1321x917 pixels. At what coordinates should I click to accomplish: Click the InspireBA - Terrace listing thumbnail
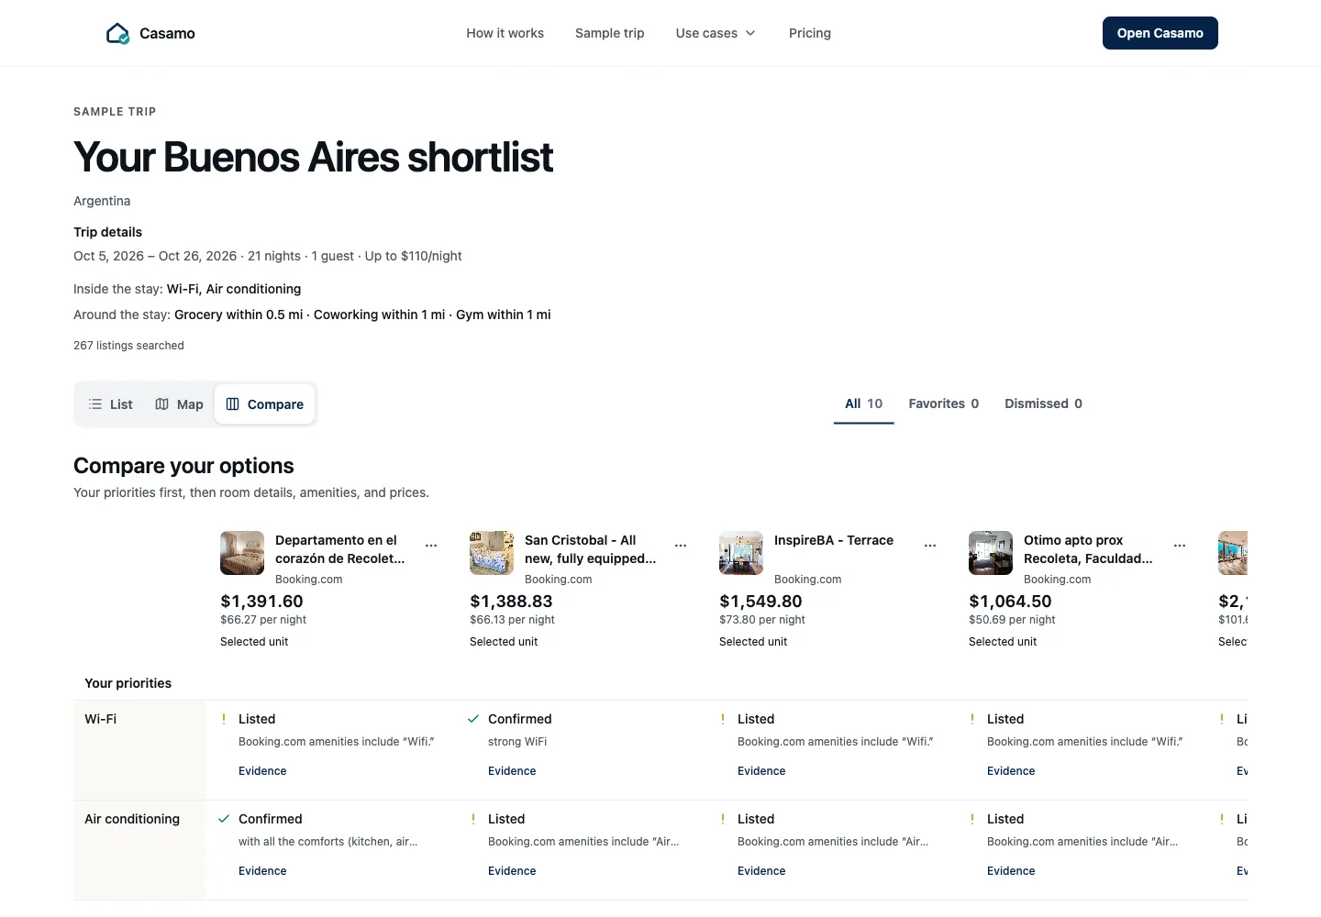click(741, 553)
